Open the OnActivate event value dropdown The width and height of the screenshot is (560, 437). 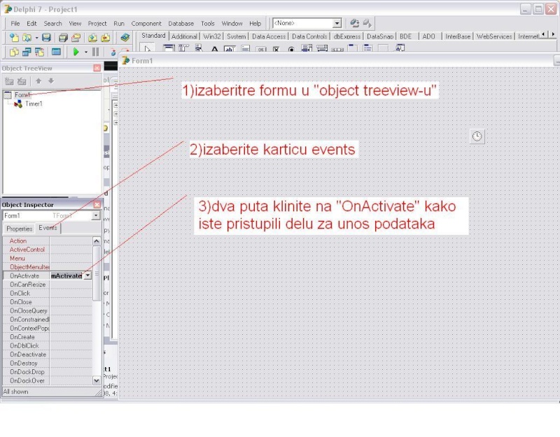pyautogui.click(x=87, y=275)
